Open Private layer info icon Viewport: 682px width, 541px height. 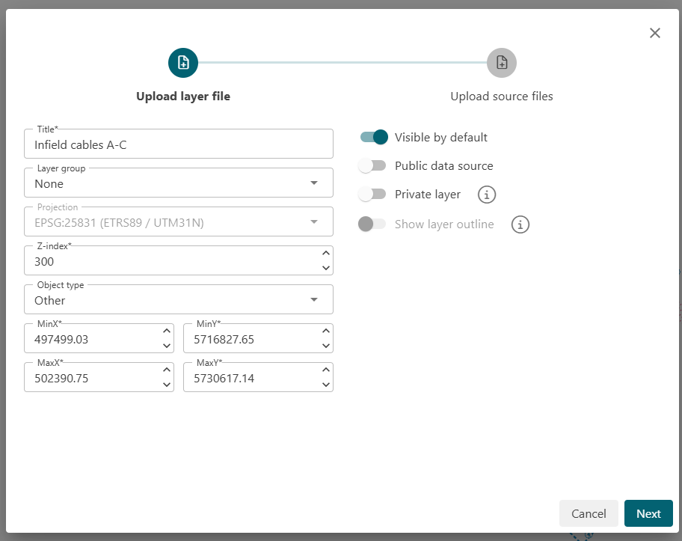(487, 194)
